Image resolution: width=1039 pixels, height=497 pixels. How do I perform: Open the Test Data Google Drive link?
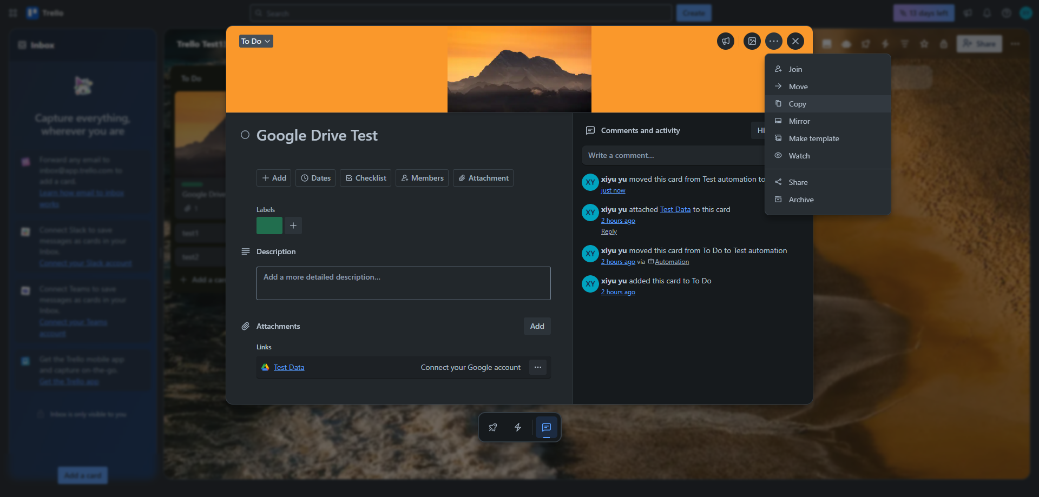click(x=289, y=367)
